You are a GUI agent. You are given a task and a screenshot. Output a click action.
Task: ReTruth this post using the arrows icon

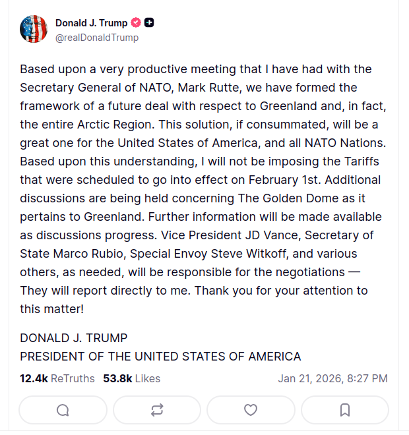click(x=156, y=410)
